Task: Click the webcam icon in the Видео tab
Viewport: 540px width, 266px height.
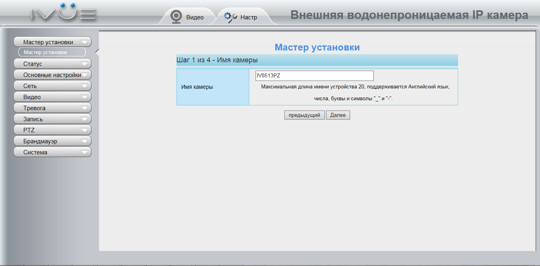Action: [x=176, y=17]
